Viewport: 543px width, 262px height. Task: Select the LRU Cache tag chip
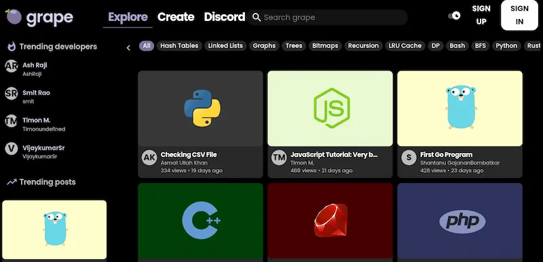tap(405, 45)
